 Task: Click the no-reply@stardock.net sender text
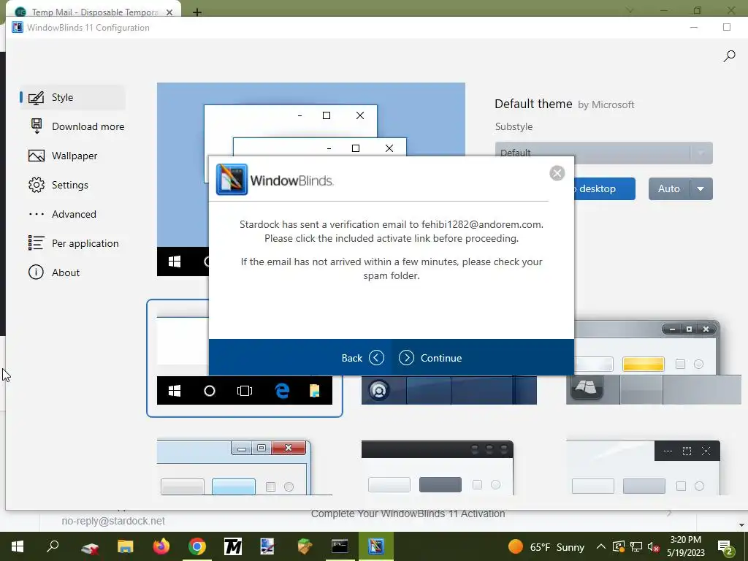(113, 521)
